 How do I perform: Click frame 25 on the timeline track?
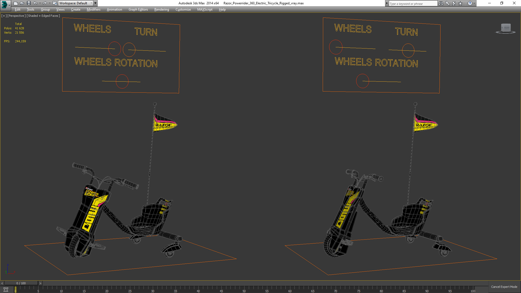pyautogui.click(x=130, y=289)
